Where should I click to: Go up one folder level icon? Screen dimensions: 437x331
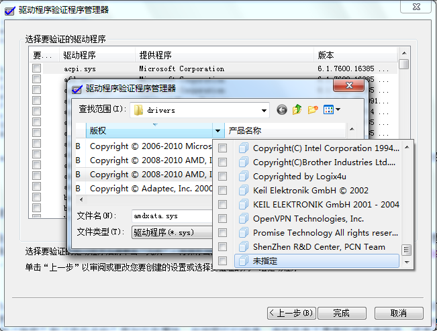pyautogui.click(x=297, y=109)
